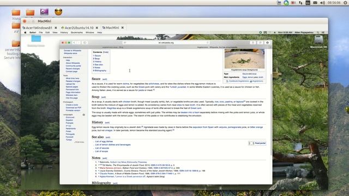Screen dimensions: 349x196
Task: Open the Safari menu in Mac menu bar
Action: click(x=33, y=33)
